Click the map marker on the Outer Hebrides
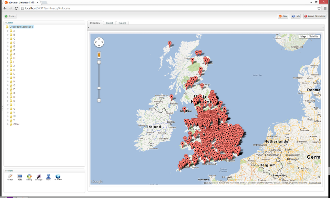 (x=170, y=44)
